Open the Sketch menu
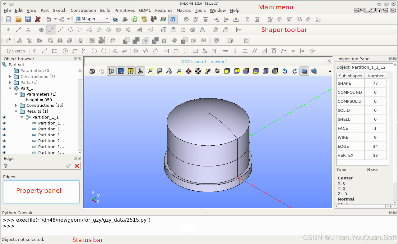 [x=60, y=10]
